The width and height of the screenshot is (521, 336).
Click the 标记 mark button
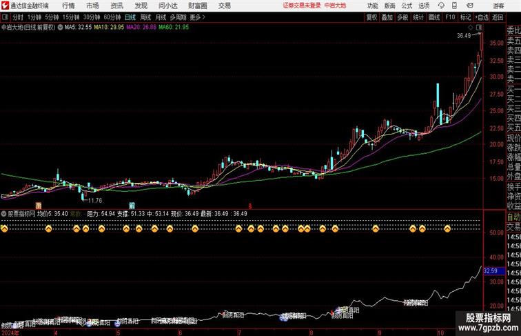coord(465,17)
